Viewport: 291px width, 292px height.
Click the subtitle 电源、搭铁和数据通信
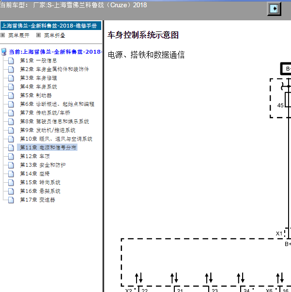pos(146,55)
